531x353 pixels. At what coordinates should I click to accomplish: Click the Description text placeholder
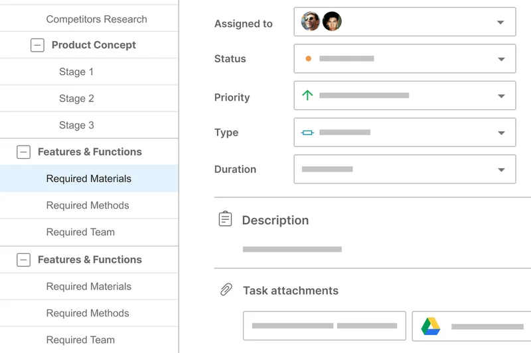point(292,250)
